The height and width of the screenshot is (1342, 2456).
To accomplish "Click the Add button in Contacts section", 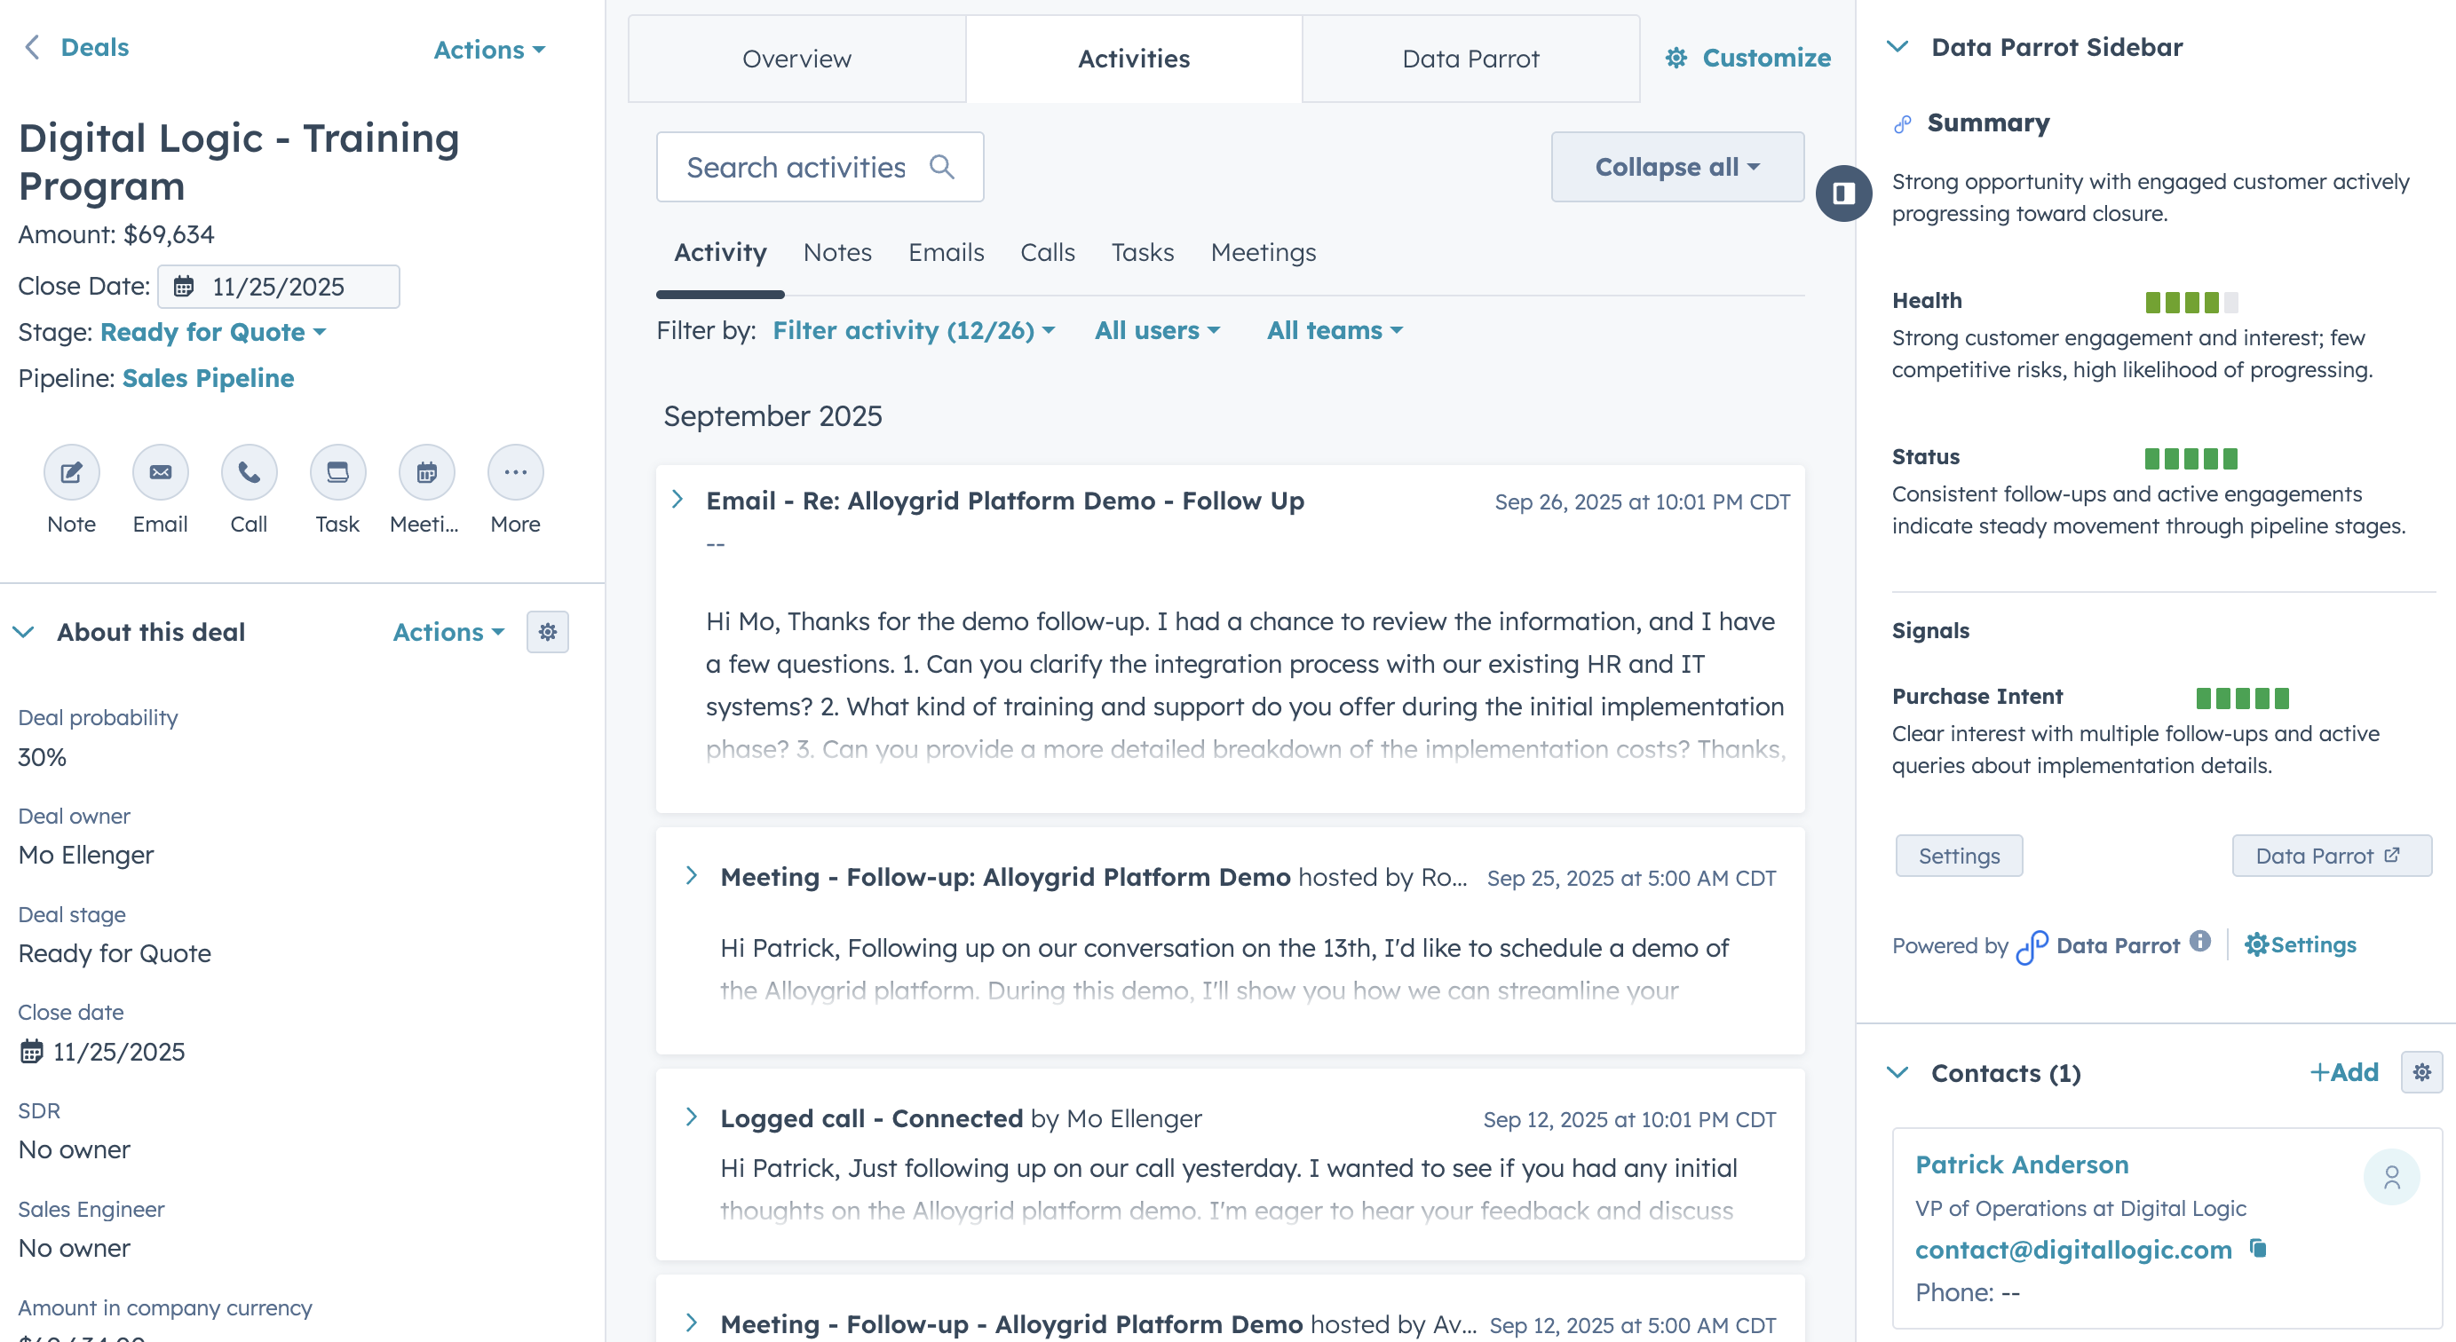I will [2343, 1072].
